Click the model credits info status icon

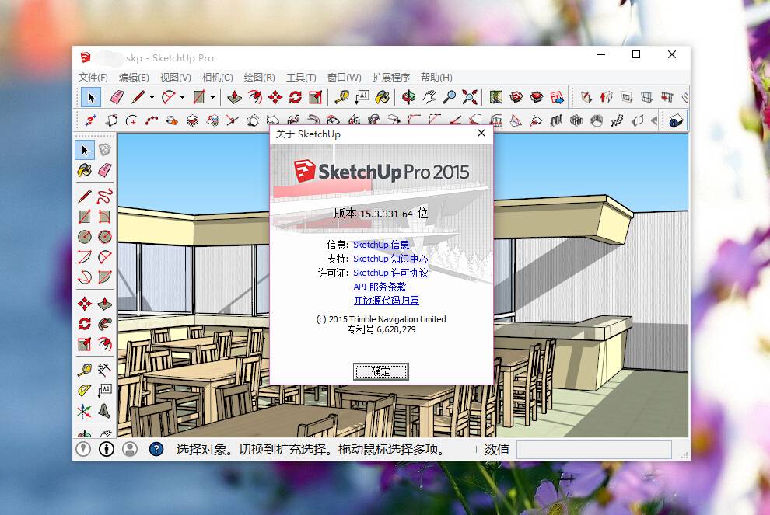point(107,449)
